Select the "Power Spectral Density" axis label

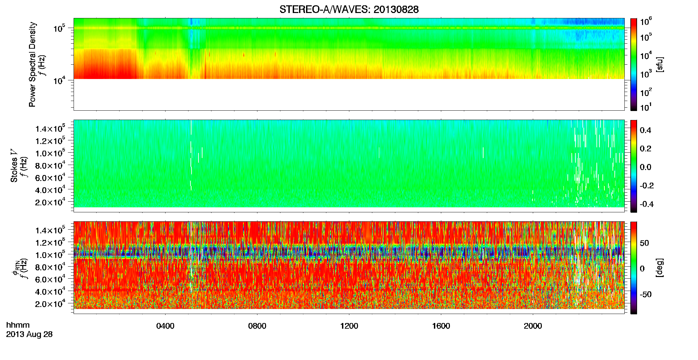pos(32,64)
